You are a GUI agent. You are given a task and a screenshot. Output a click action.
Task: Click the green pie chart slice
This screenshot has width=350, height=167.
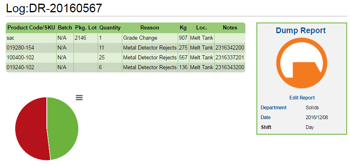coord(63,128)
